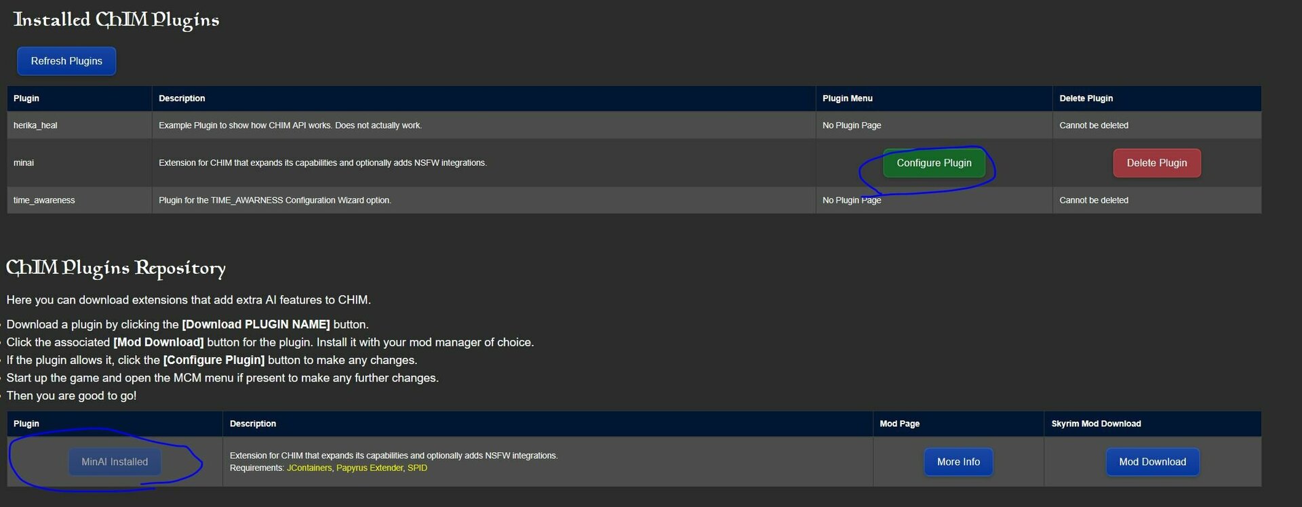Image resolution: width=1302 pixels, height=507 pixels.
Task: Select the herika_heal plugin name
Action: (x=35, y=125)
